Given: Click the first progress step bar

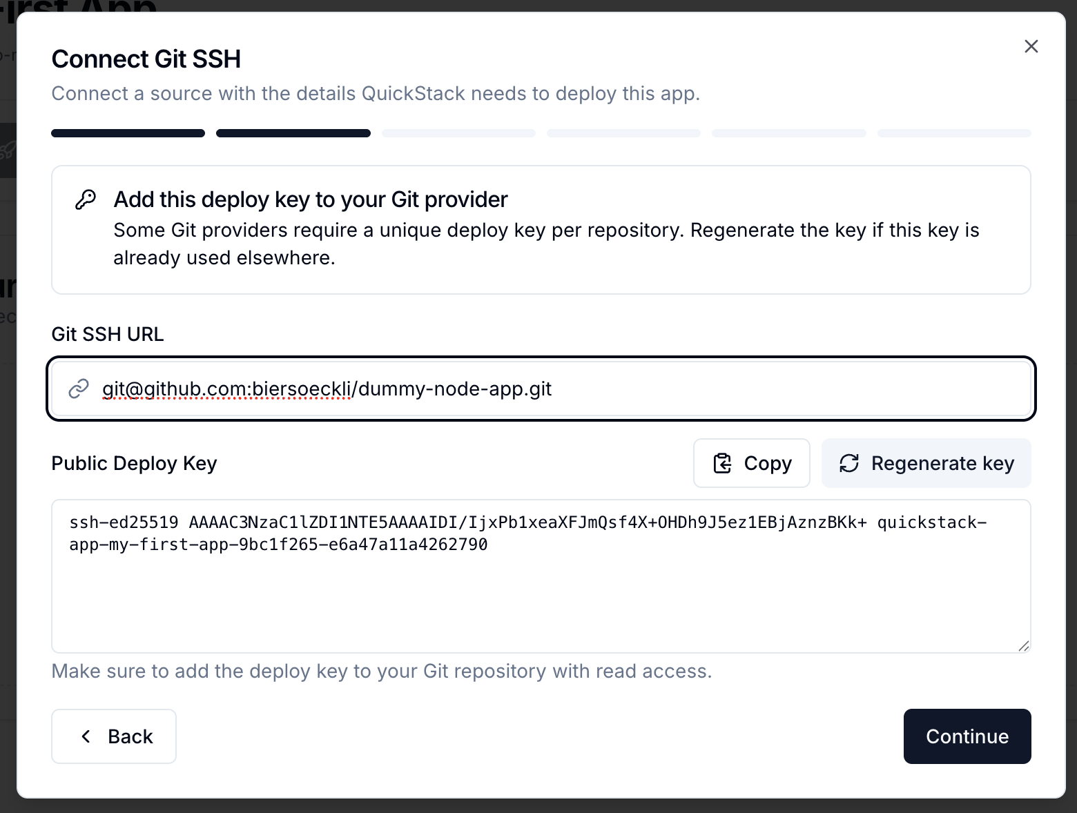Looking at the screenshot, I should pos(128,133).
